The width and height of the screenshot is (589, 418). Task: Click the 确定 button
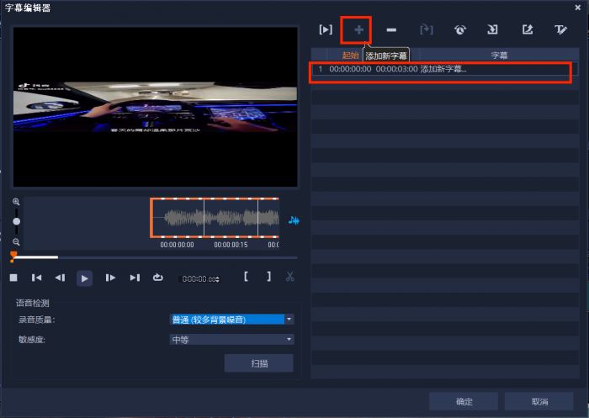pos(464,401)
